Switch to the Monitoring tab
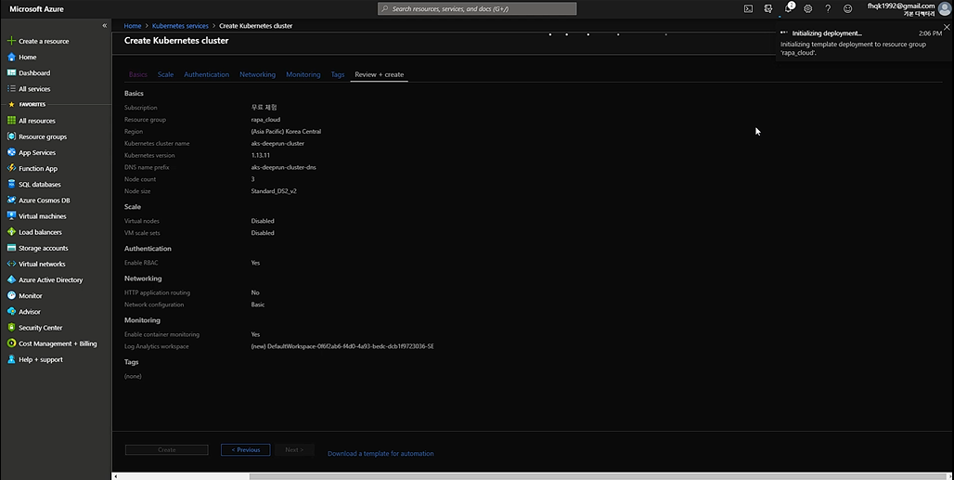The height and width of the screenshot is (480, 954). 303,74
